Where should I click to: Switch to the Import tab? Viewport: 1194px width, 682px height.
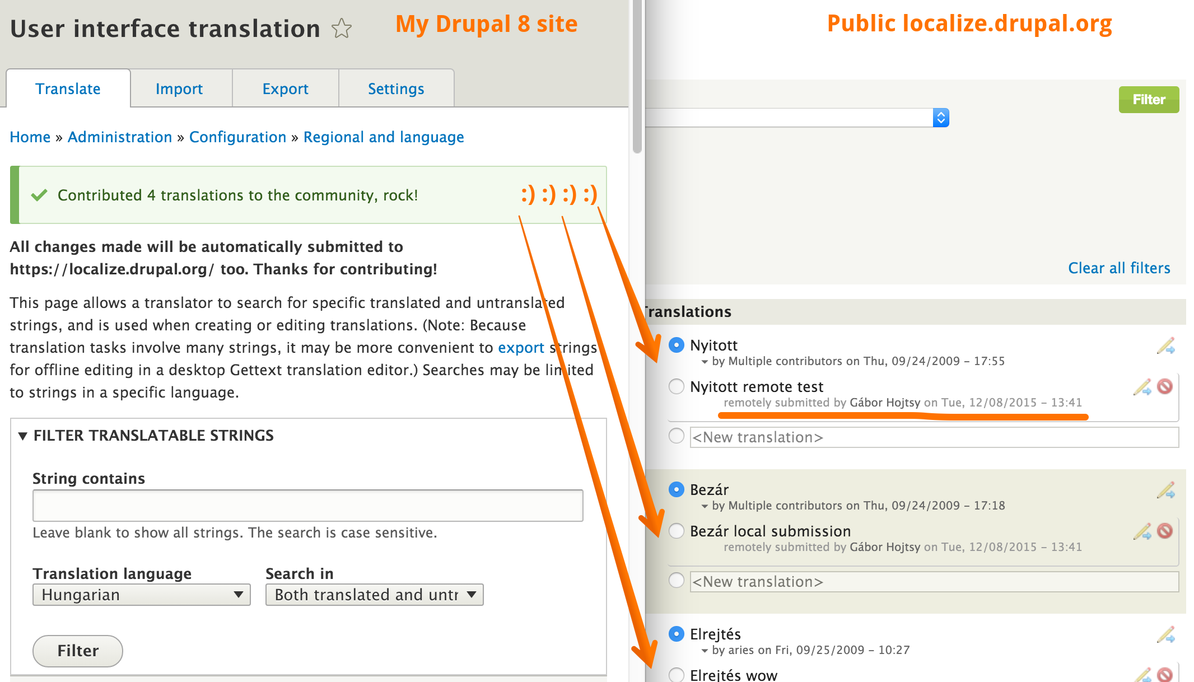[x=179, y=88]
